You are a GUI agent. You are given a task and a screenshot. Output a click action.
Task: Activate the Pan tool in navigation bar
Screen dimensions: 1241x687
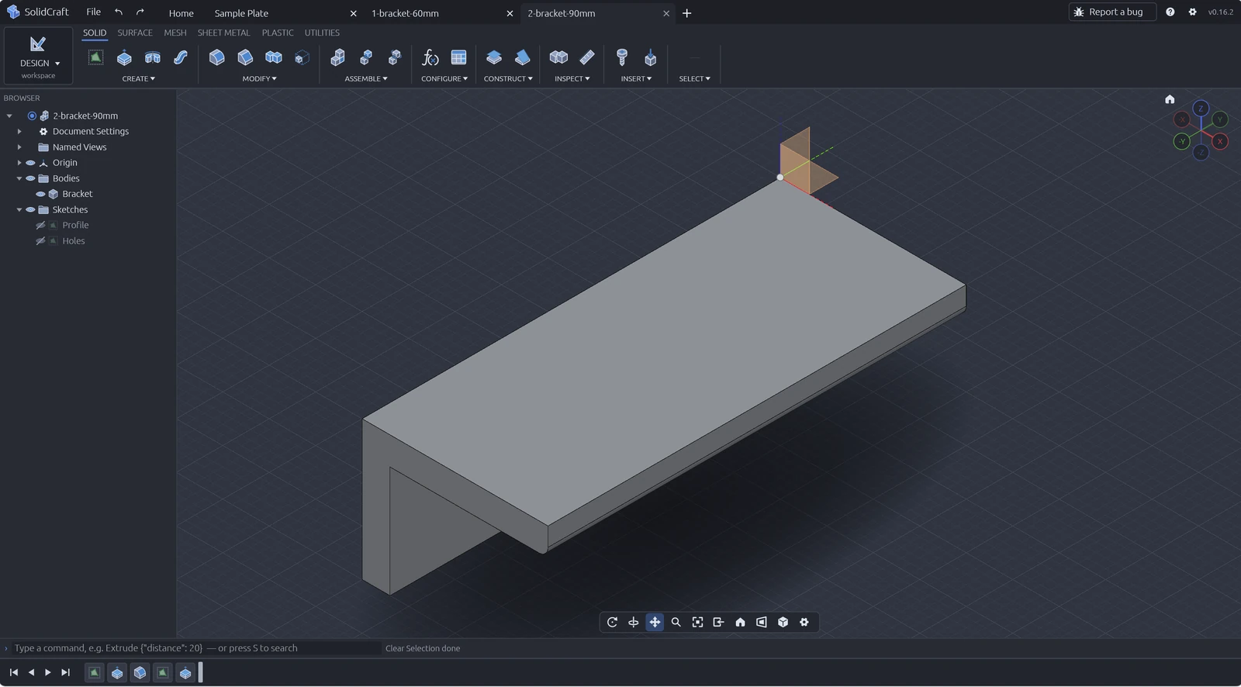tap(655, 622)
